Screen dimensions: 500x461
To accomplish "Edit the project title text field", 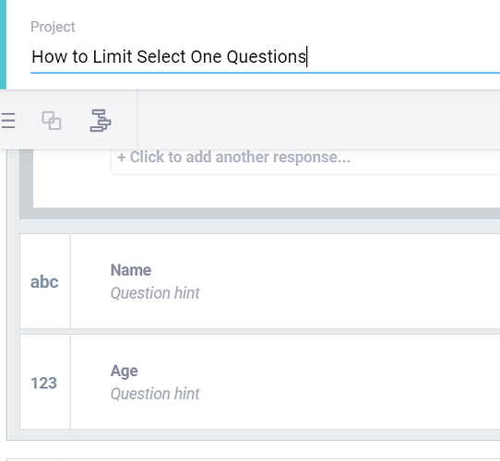I will pyautogui.click(x=266, y=57).
